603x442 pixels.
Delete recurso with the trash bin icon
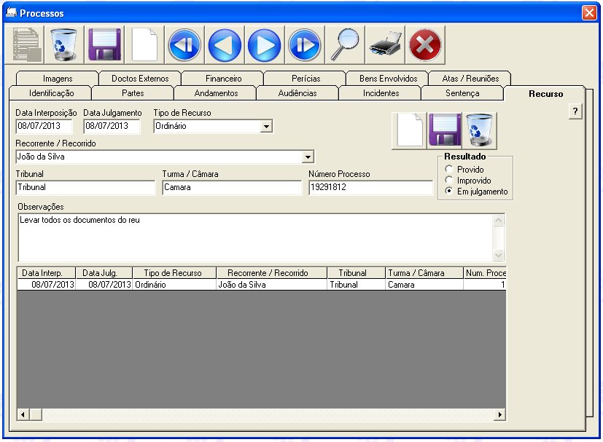(480, 130)
